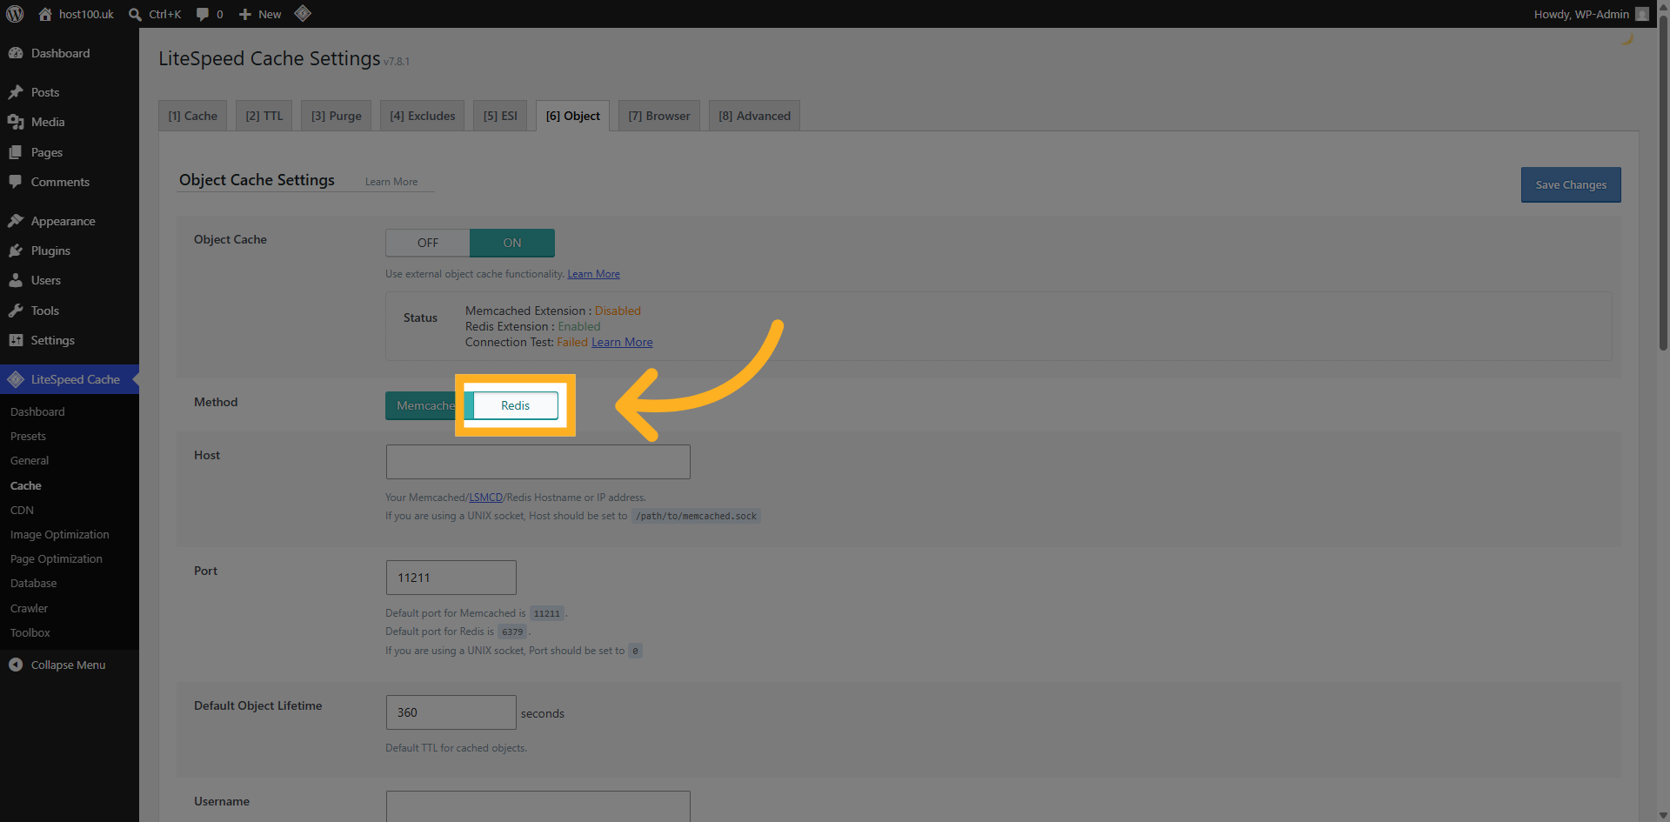Open Presets in LiteSpeed submenu
This screenshot has height=822, width=1670.
(28, 436)
